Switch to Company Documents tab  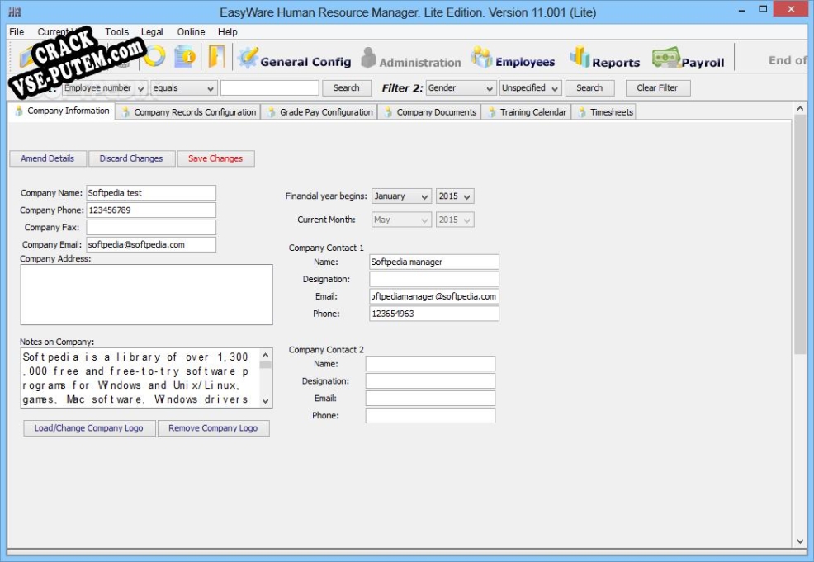[x=430, y=112]
